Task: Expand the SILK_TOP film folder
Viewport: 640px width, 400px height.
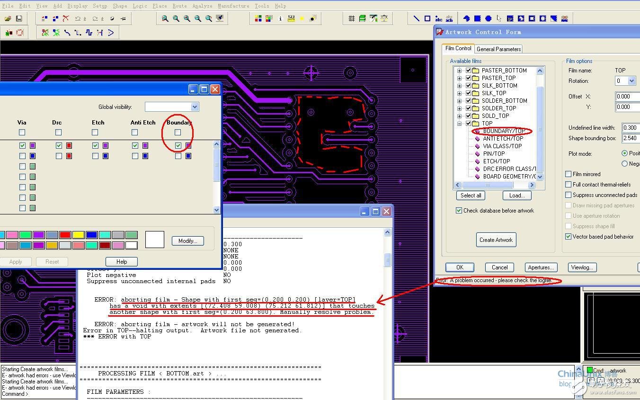Action: [459, 93]
